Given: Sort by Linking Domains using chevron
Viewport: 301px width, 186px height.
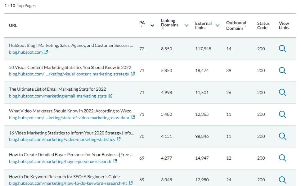Looking at the screenshot, I should [x=186, y=25].
